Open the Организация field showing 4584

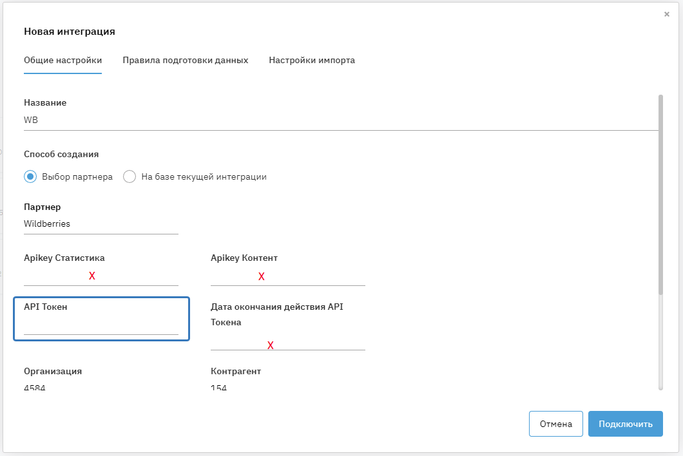point(101,387)
